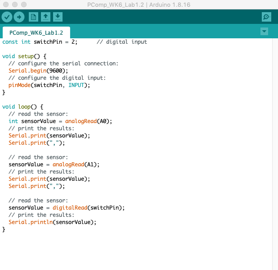Click the Verify checkmark button

tap(7, 17)
